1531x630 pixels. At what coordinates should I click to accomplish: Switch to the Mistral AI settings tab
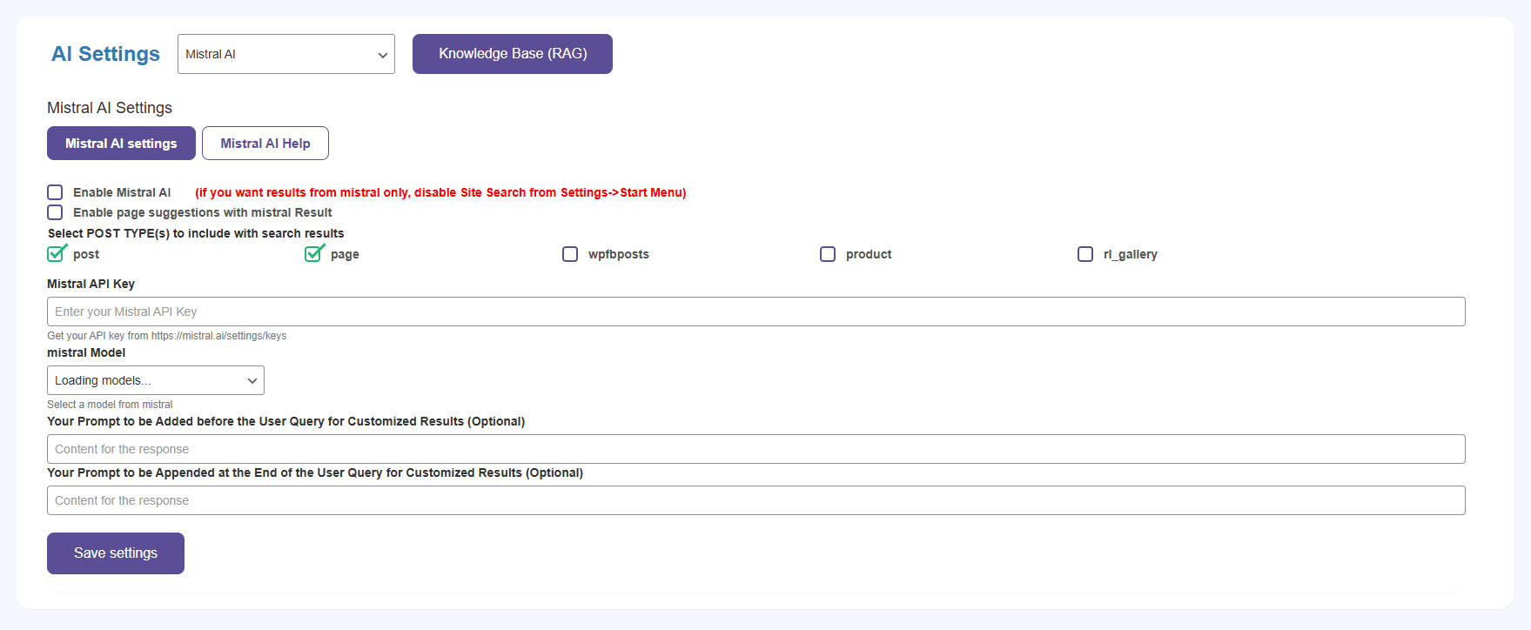(x=121, y=144)
